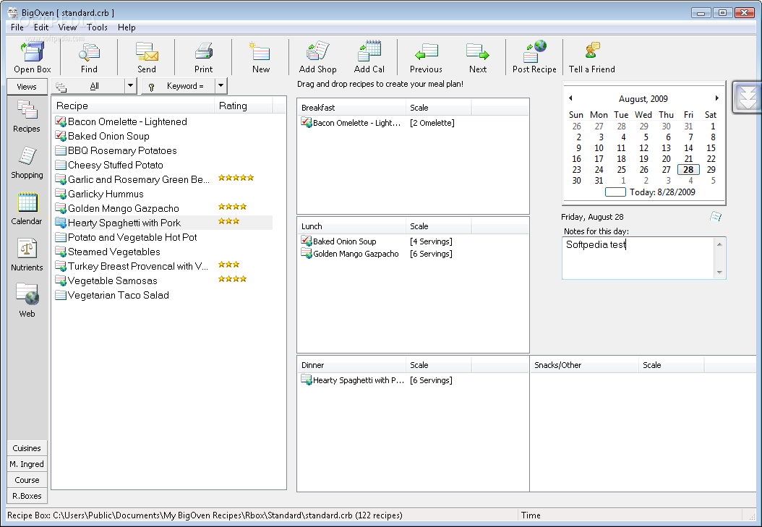The image size is (762, 527).
Task: Click the [2 Omelette] scale in Breakfast
Action: click(x=432, y=122)
